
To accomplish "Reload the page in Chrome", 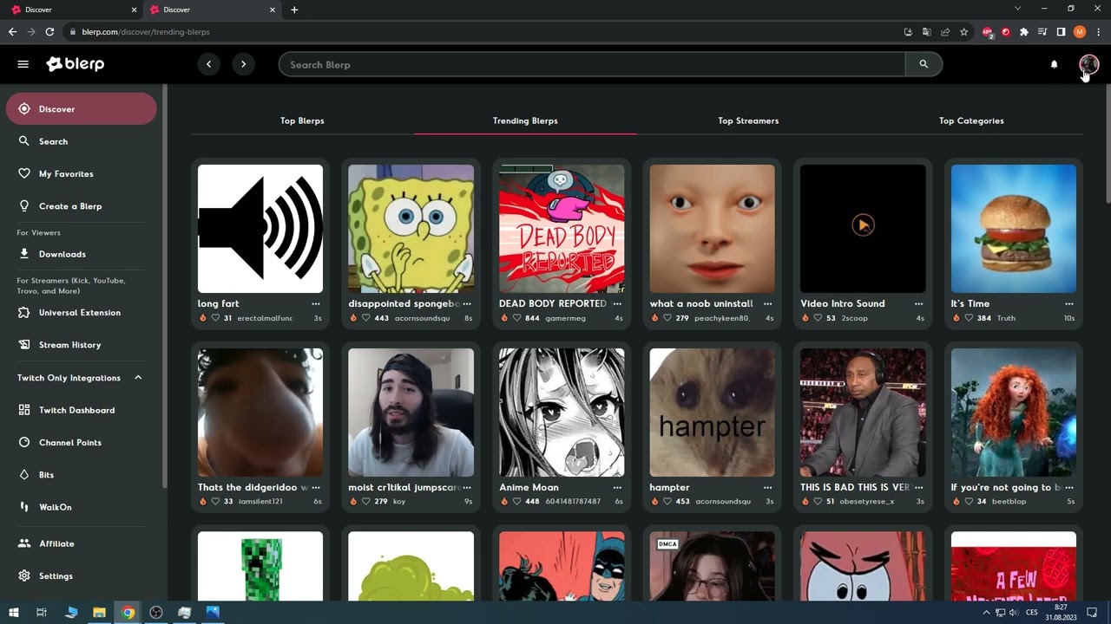I will pos(49,32).
